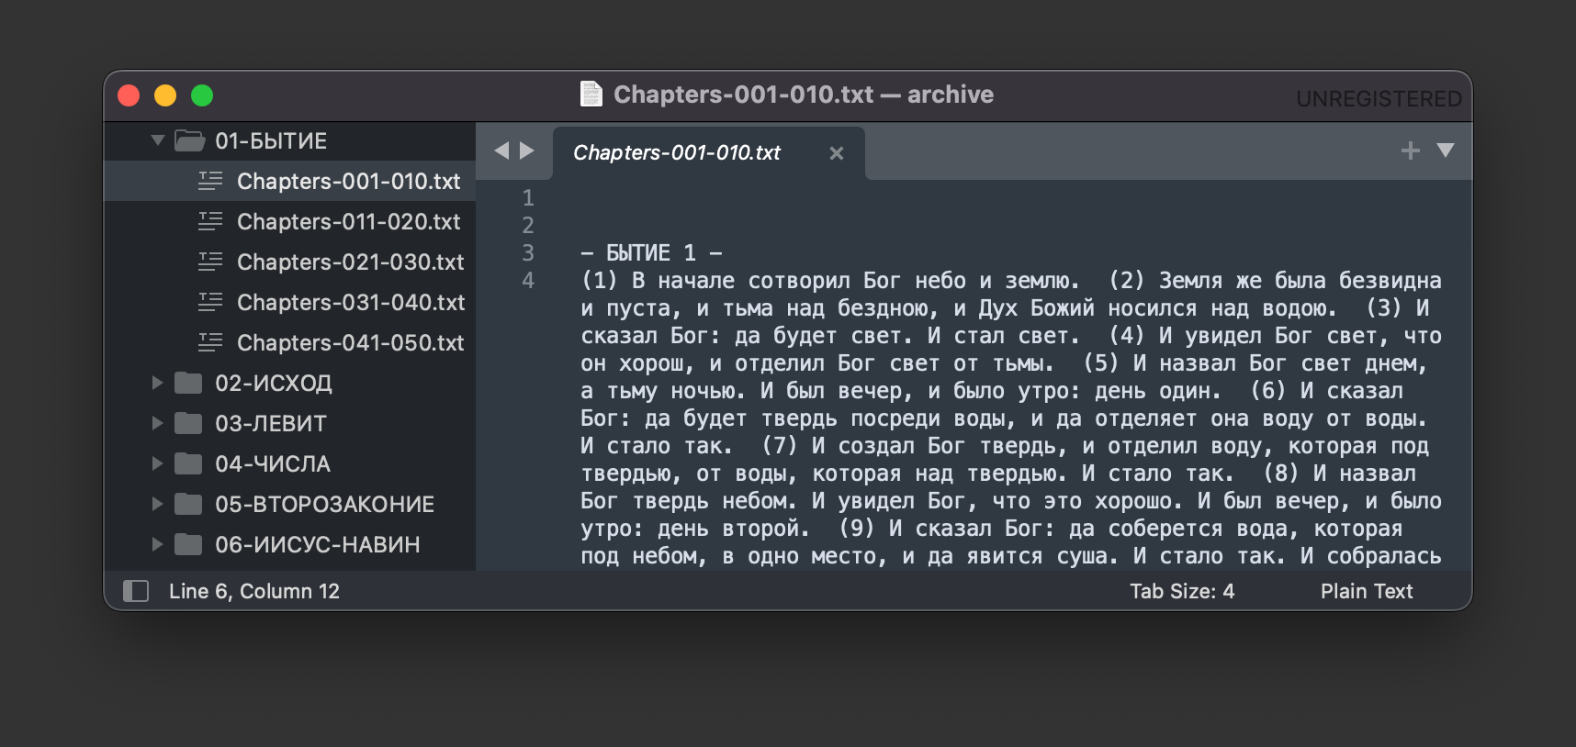Viewport: 1576px width, 747px height.
Task: Click the verse marker (9) in the text
Action: click(856, 529)
